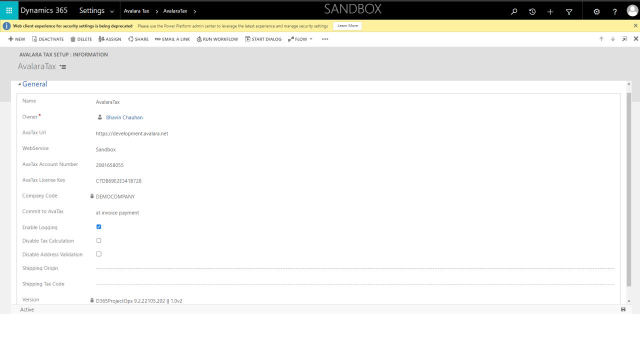
Task: Click the blue info icon in notification
Action: (x=6, y=26)
